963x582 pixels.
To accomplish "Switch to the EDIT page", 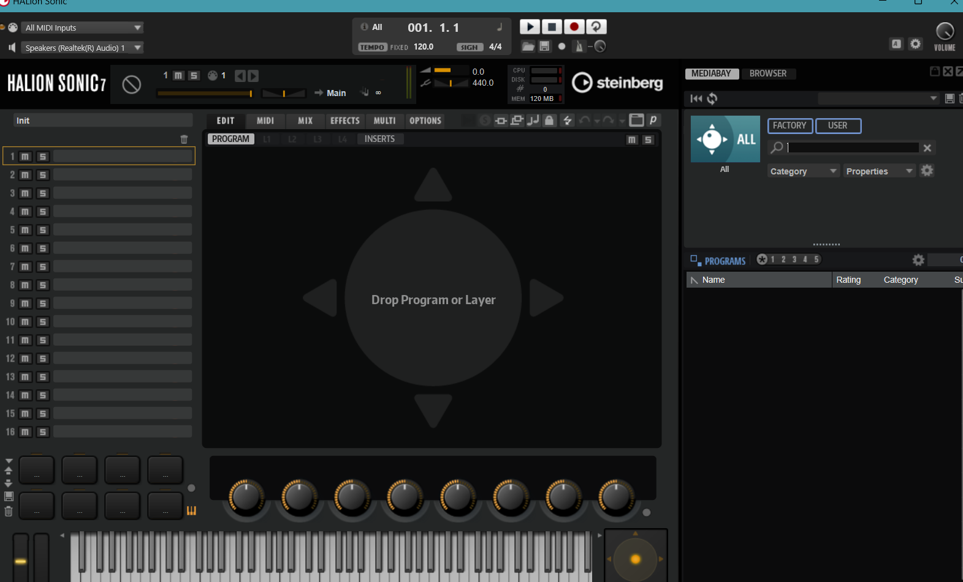I will pos(226,121).
